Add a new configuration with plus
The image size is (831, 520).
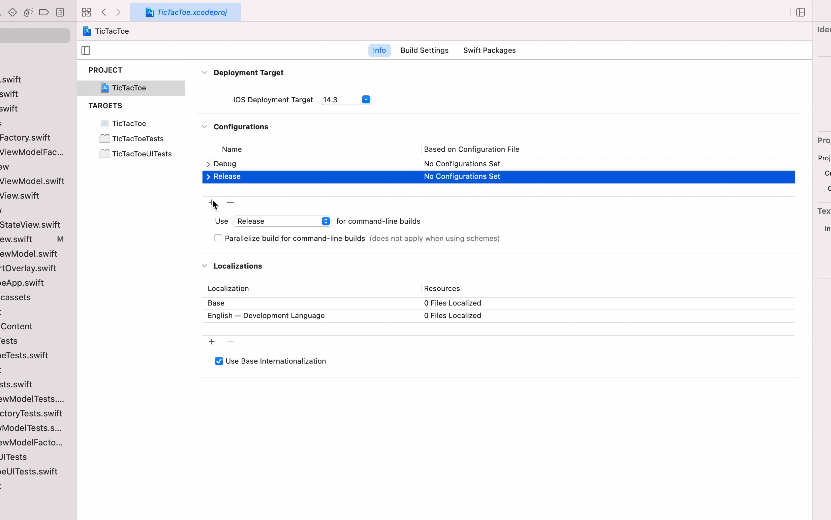tap(211, 203)
